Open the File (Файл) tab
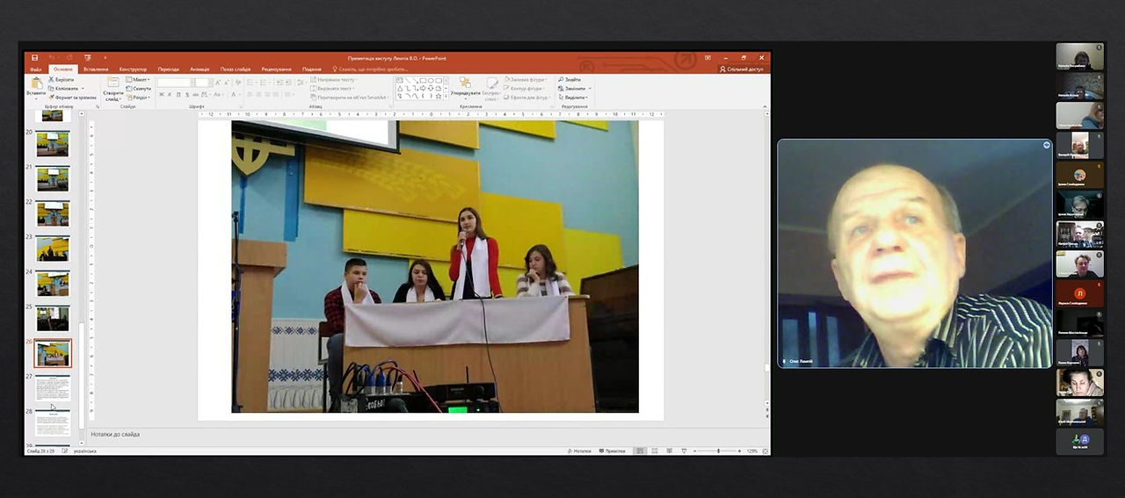Screen dimensions: 1125x498 pyautogui.click(x=36, y=69)
